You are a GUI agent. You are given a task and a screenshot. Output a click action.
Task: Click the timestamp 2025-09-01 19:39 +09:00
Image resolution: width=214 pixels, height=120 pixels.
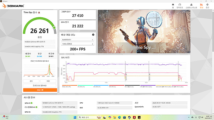tap(169, 103)
